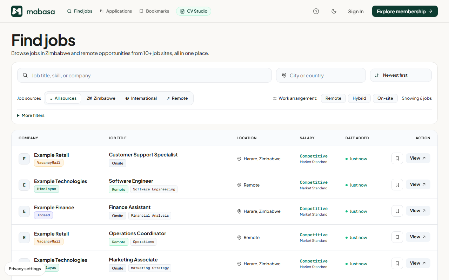The image size is (449, 280).
Task: Click the Software Engineering tag
Action: click(x=154, y=189)
